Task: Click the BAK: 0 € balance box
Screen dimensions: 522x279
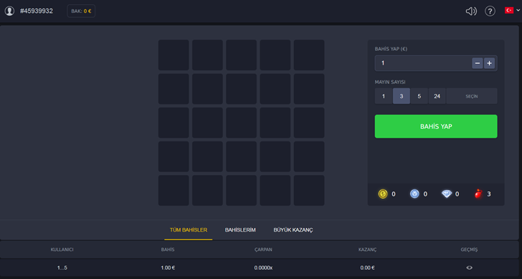Action: click(x=81, y=11)
